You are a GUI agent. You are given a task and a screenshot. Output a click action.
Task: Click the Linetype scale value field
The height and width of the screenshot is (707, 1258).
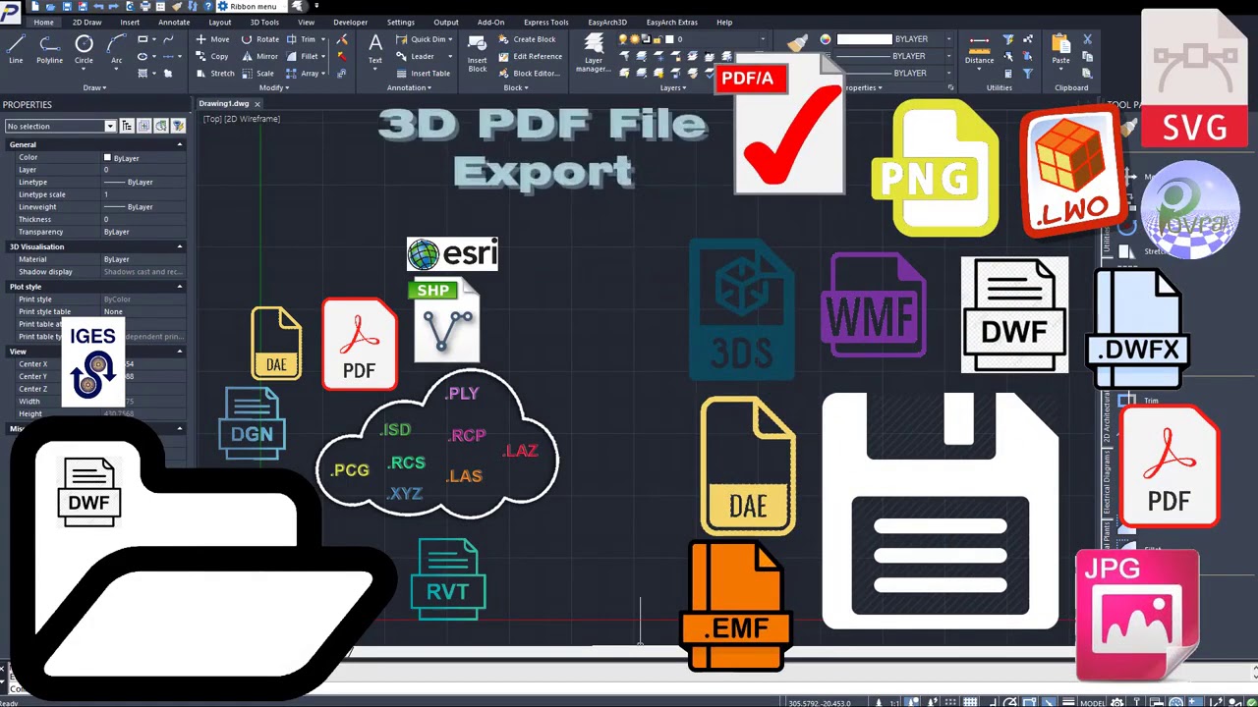coord(143,194)
